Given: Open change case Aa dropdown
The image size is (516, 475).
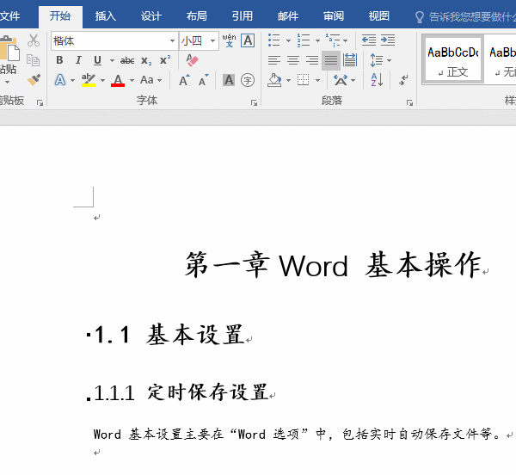Looking at the screenshot, I should (x=151, y=80).
